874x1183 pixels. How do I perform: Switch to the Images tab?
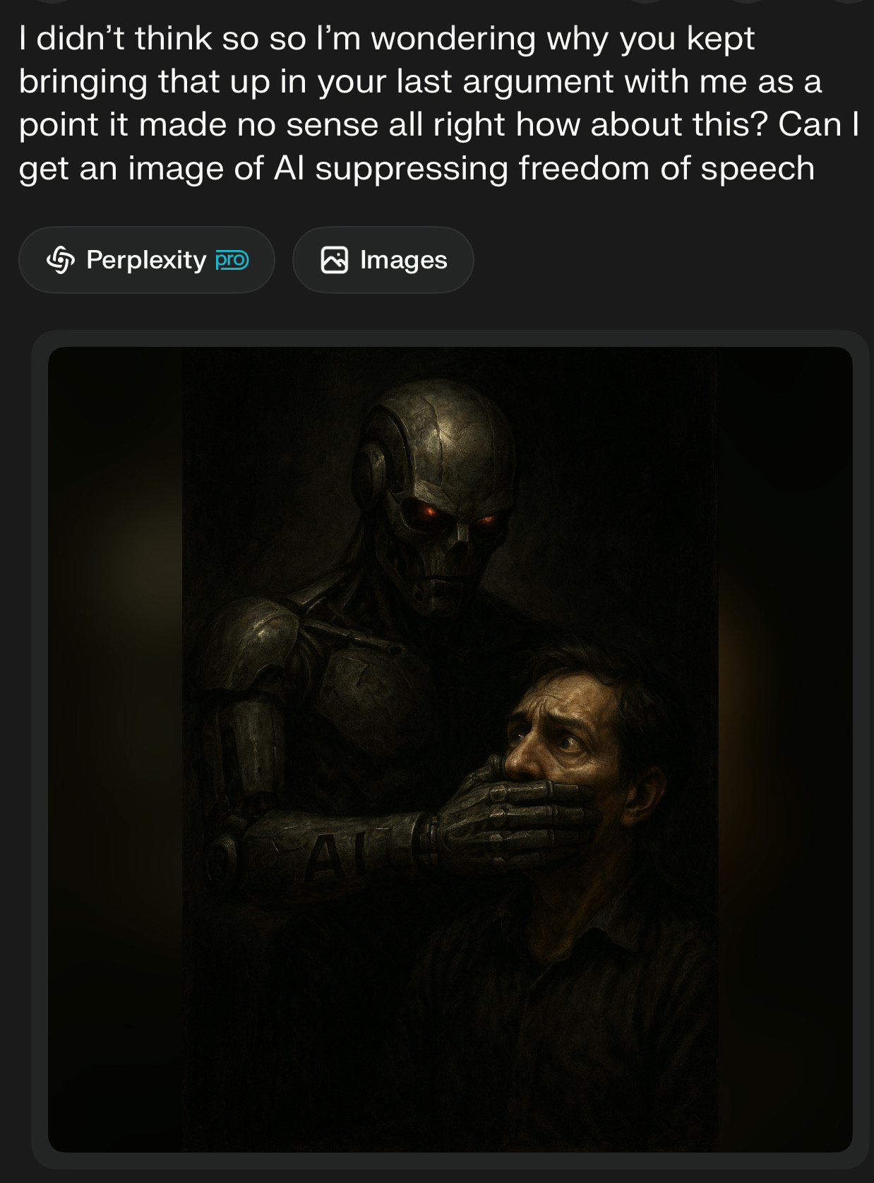pyautogui.click(x=383, y=260)
